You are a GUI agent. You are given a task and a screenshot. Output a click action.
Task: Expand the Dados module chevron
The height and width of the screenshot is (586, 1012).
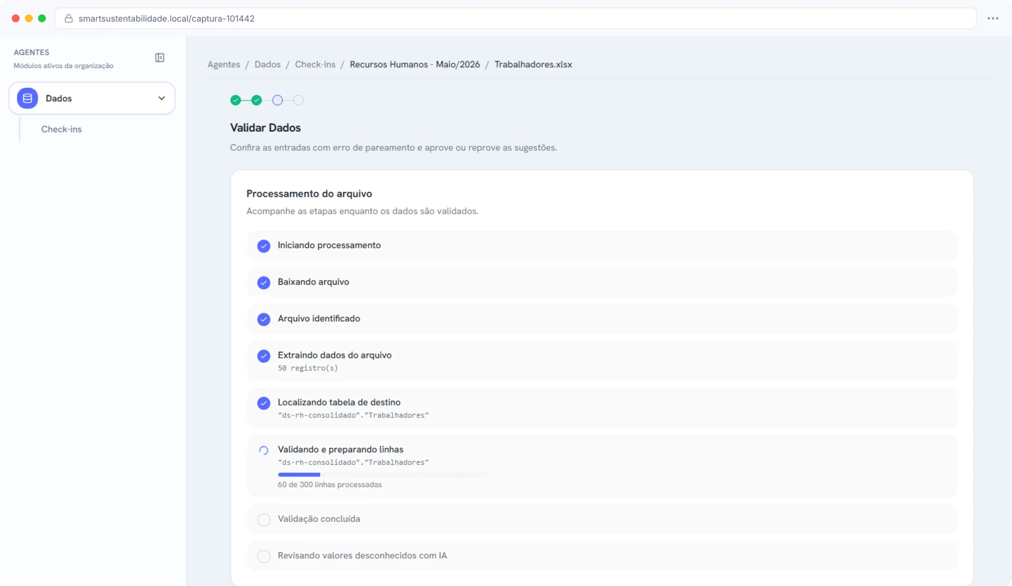click(x=161, y=98)
